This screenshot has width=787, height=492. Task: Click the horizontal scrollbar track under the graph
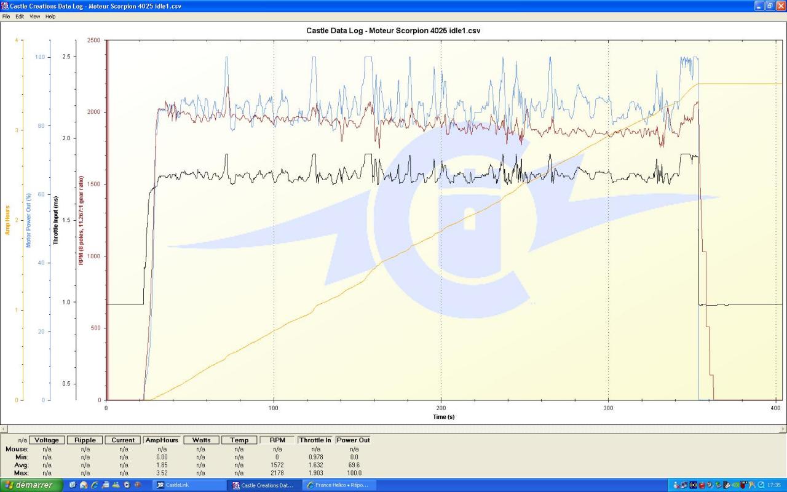(x=393, y=429)
